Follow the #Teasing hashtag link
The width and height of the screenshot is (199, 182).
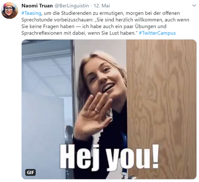31,13
